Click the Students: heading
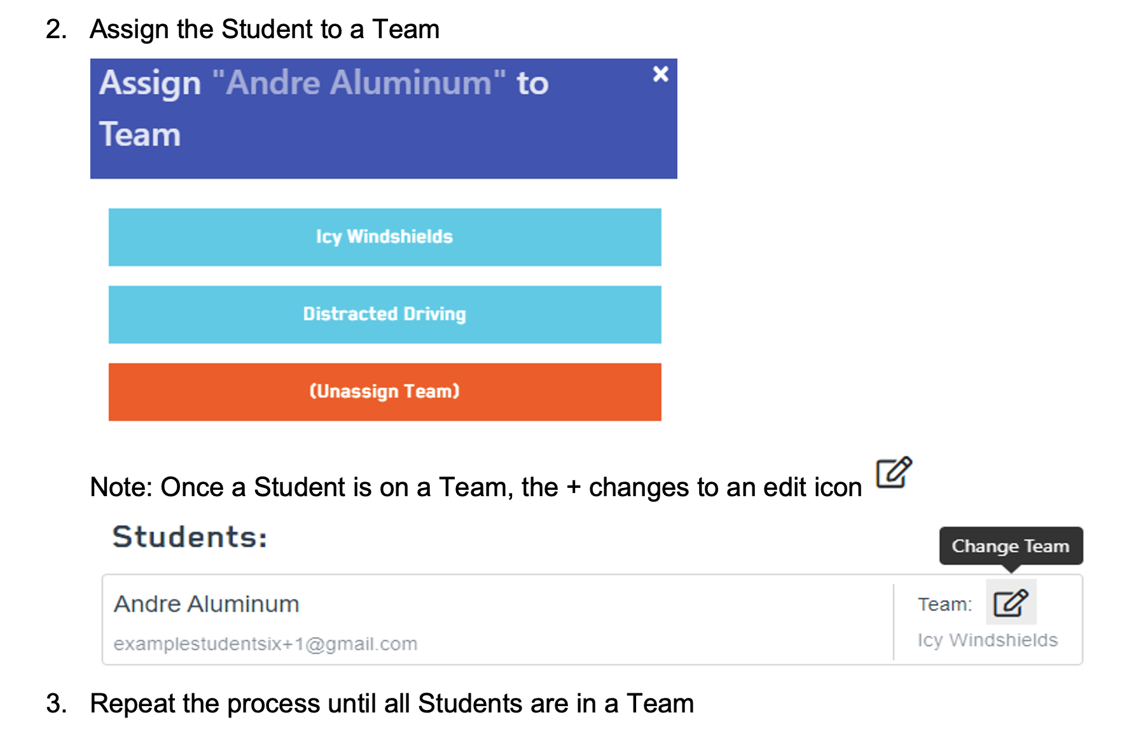Screen dimensions: 1136x729 (190, 537)
